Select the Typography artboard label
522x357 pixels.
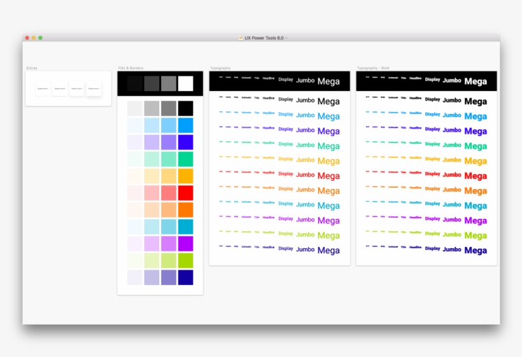pyautogui.click(x=220, y=68)
